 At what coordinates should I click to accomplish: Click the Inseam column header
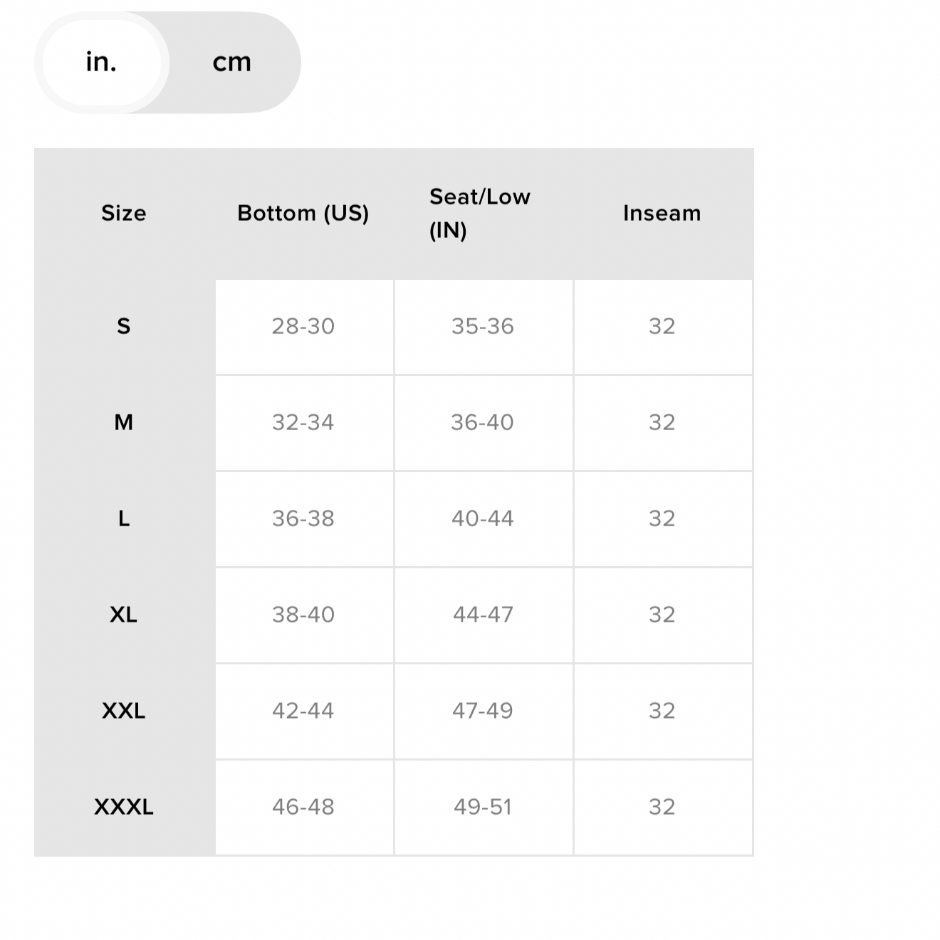pyautogui.click(x=662, y=213)
